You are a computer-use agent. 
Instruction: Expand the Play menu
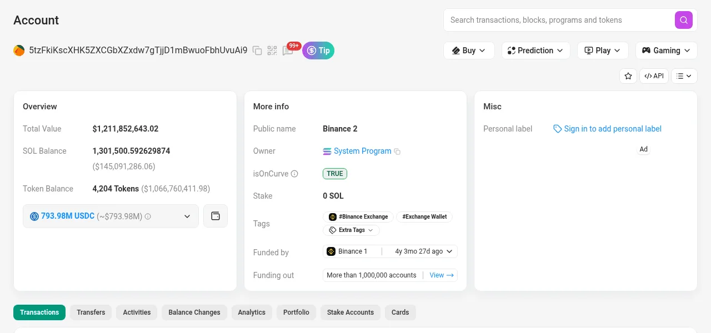click(x=603, y=51)
